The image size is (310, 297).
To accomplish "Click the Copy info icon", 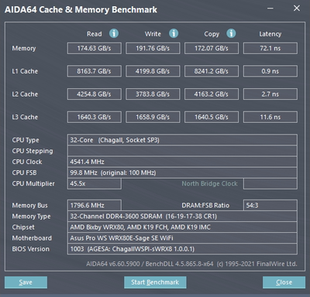I will tap(231, 33).
